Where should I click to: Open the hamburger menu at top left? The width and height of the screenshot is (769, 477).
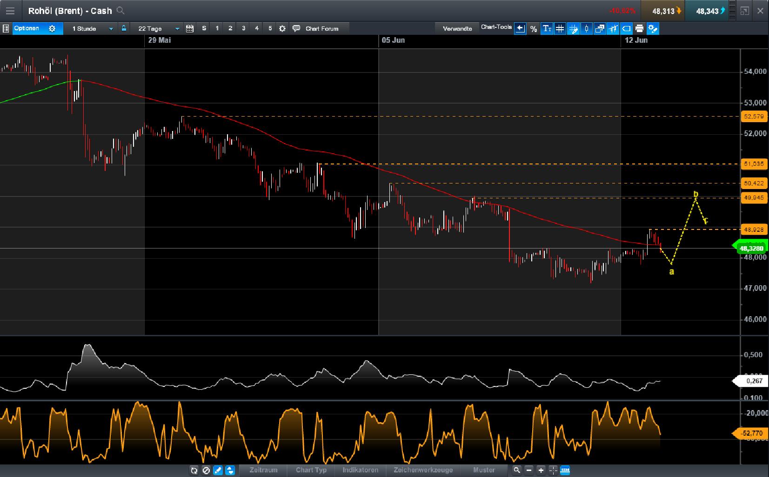pyautogui.click(x=10, y=11)
